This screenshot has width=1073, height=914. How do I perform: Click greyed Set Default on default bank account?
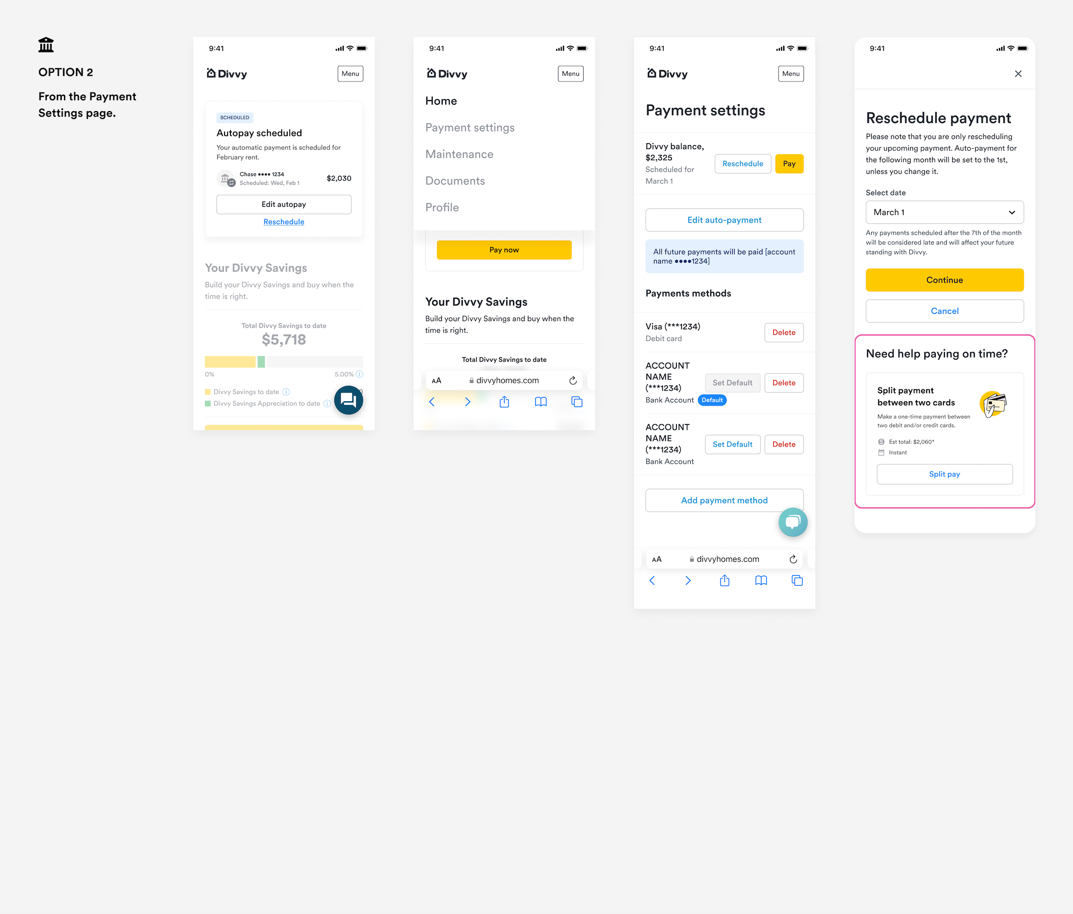point(732,383)
